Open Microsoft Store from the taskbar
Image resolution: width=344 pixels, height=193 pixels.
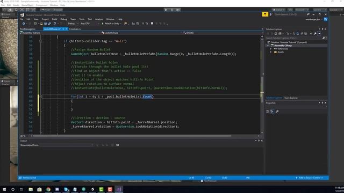coord(39,189)
